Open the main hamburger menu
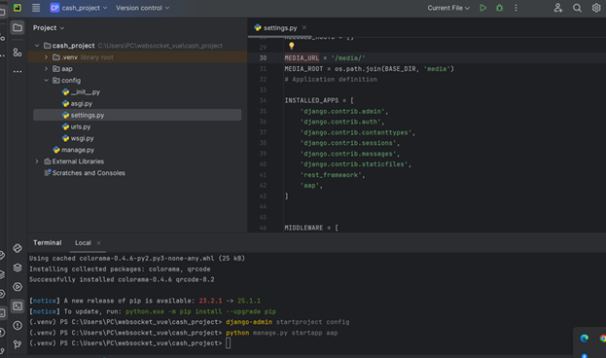This screenshot has height=358, width=606. (x=36, y=8)
